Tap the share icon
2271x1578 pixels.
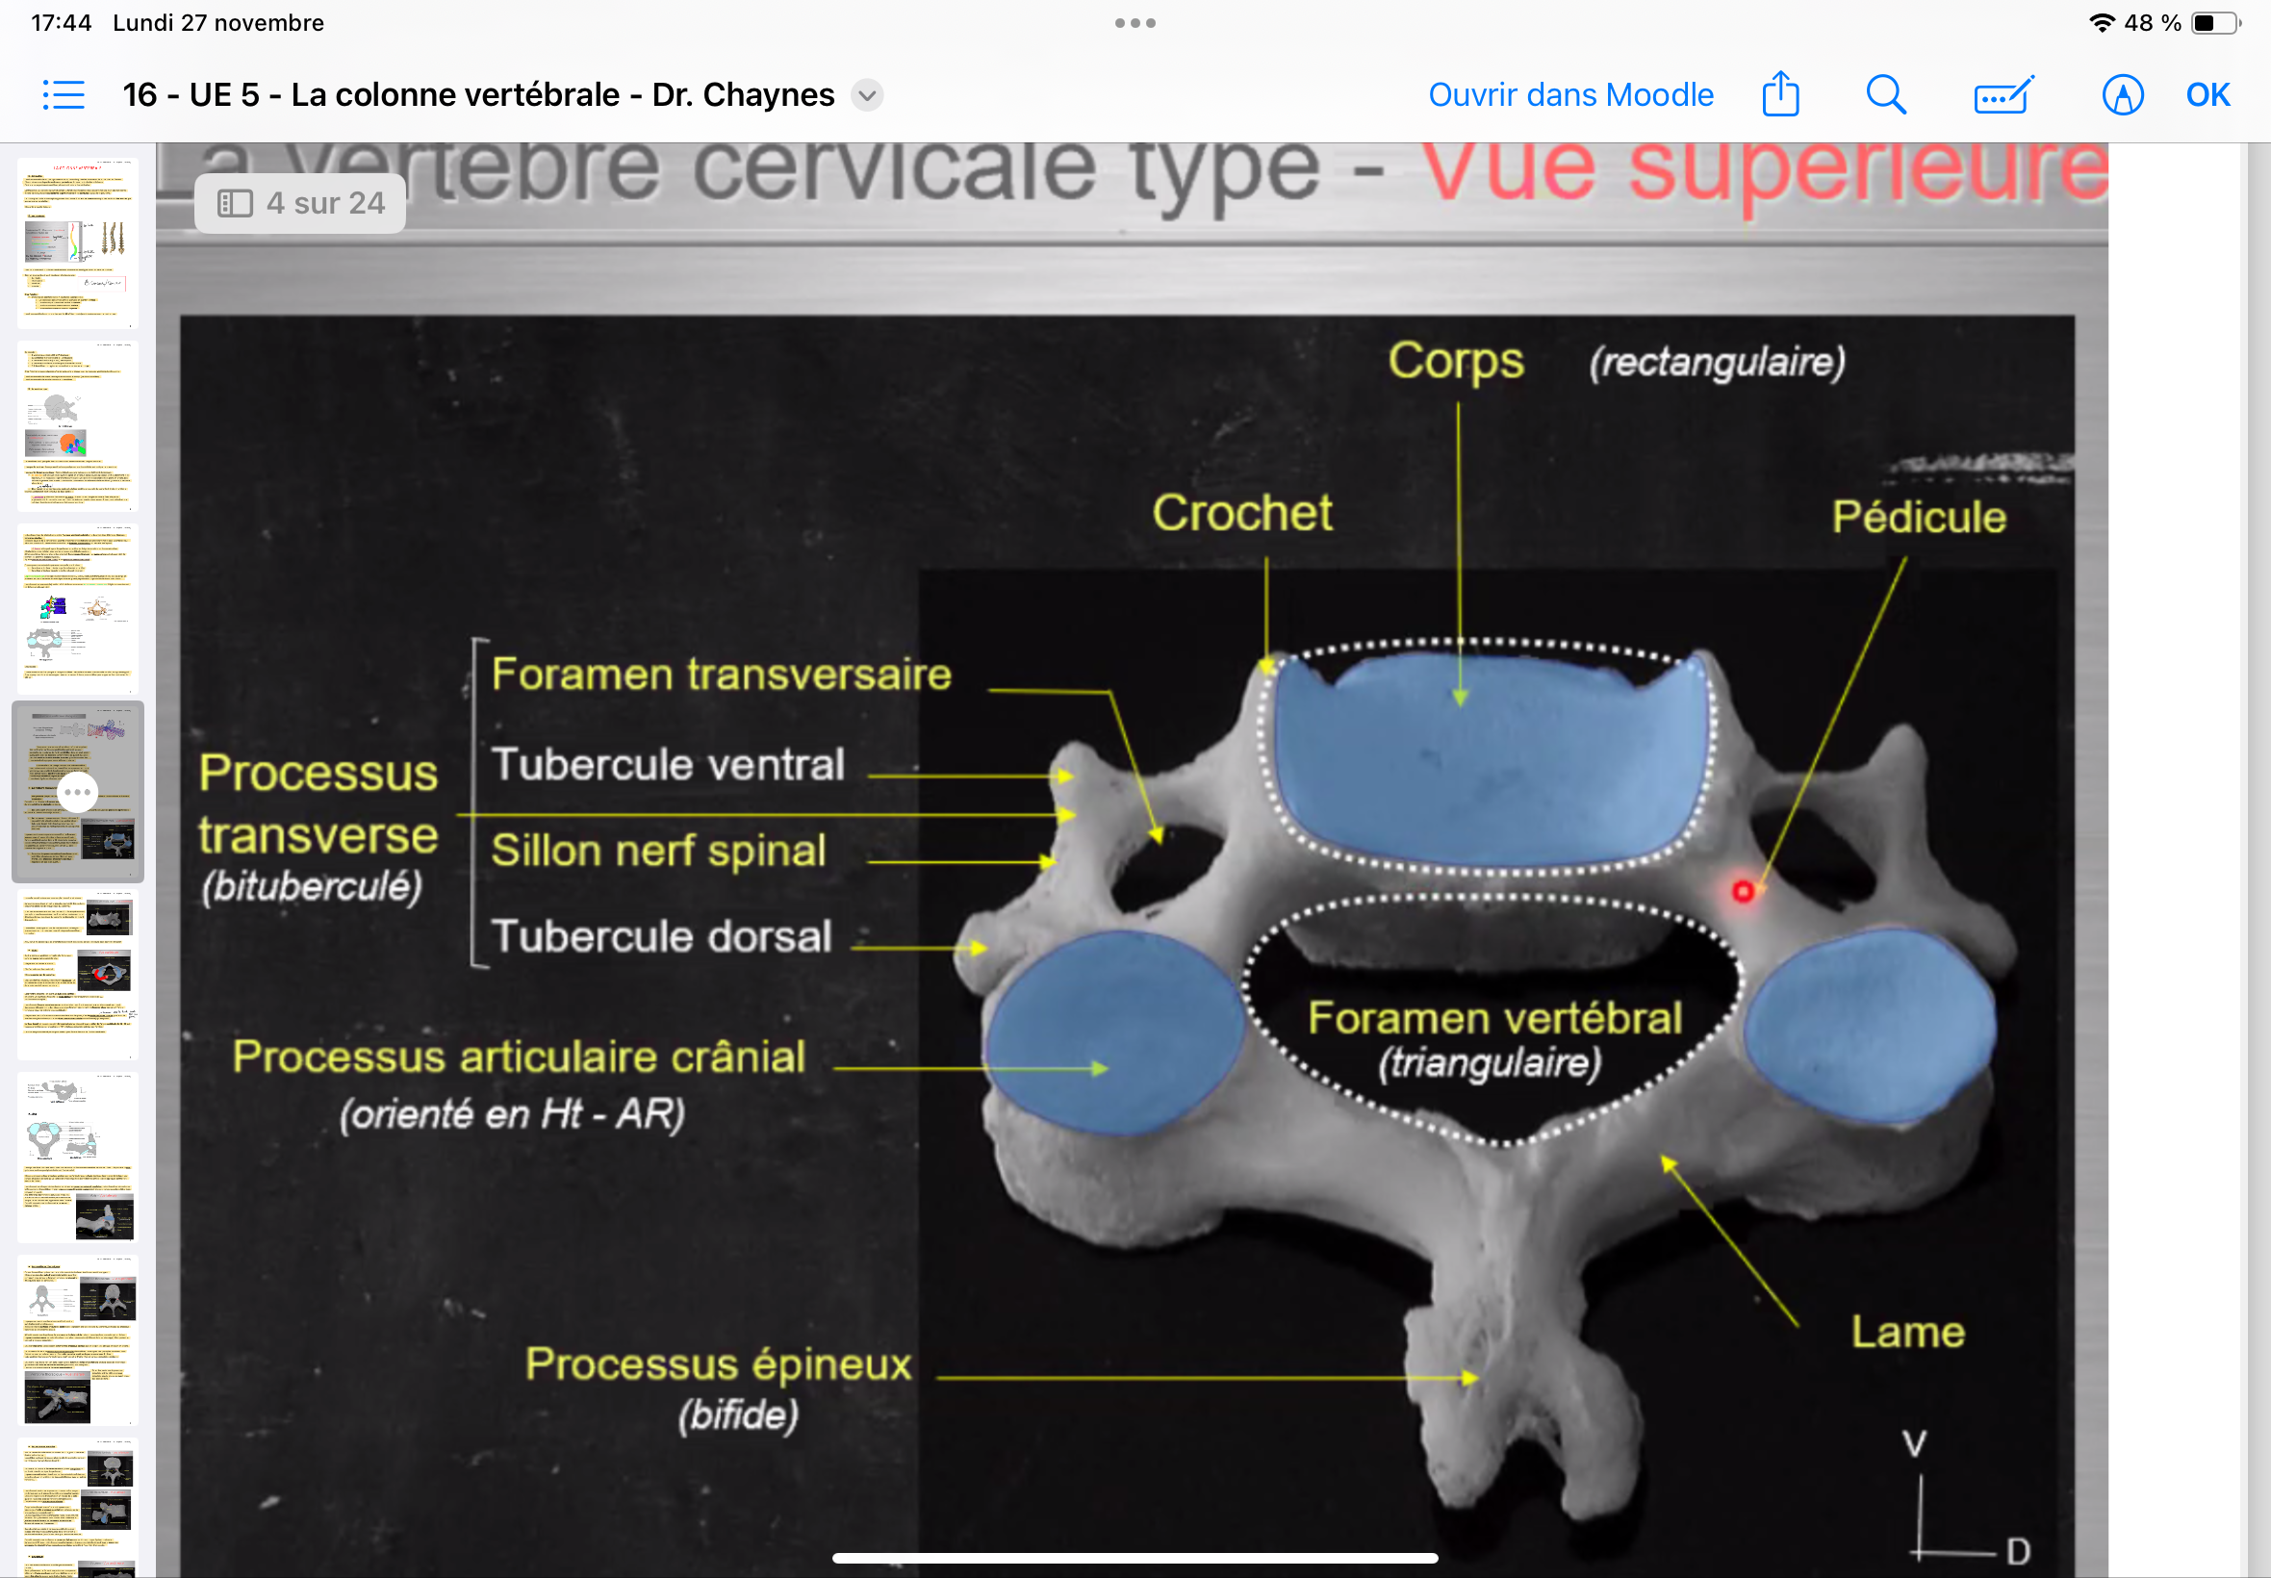point(1779,95)
